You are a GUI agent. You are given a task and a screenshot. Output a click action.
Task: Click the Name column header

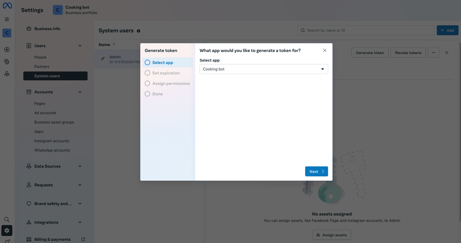pyautogui.click(x=104, y=44)
